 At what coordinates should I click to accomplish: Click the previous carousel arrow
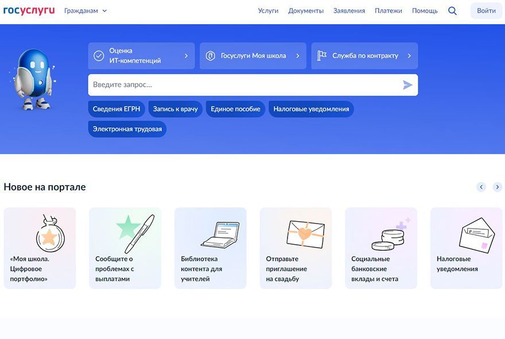coord(481,187)
